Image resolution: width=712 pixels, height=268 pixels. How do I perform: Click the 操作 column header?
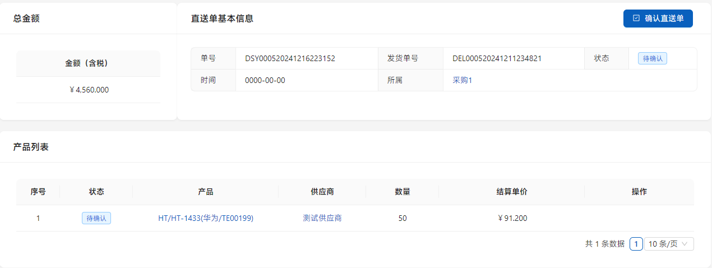tap(639, 192)
